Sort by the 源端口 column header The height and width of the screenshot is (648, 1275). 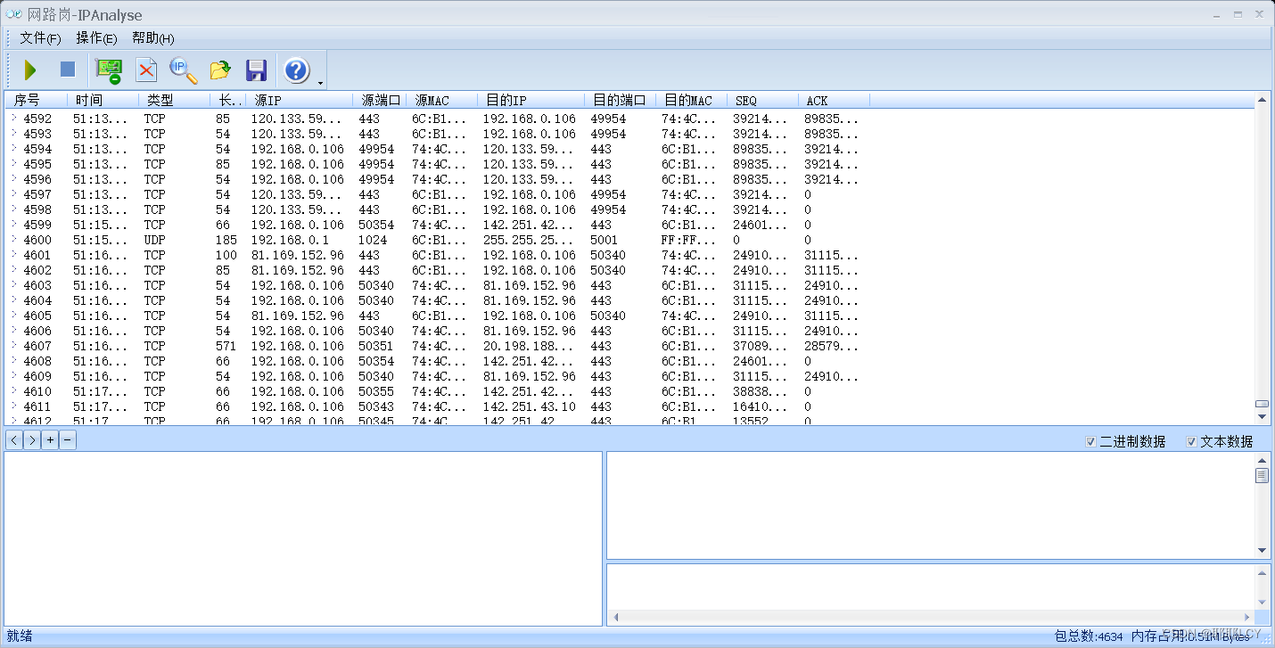[x=380, y=100]
